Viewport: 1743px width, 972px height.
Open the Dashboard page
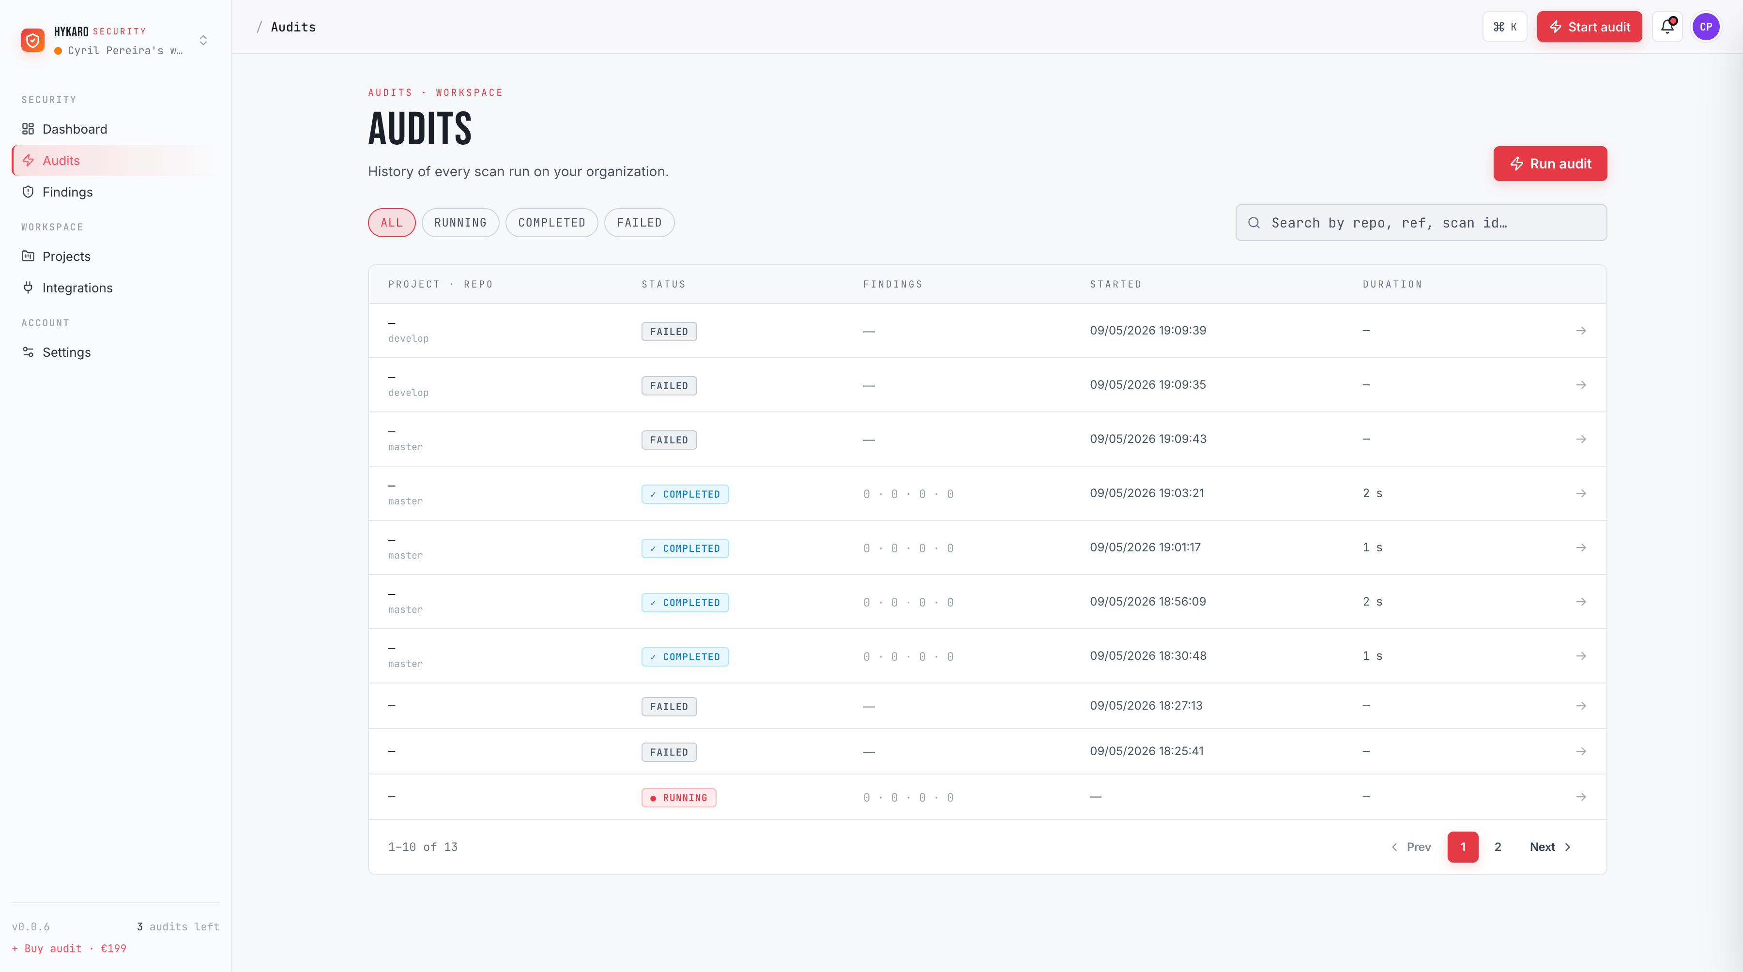115,129
